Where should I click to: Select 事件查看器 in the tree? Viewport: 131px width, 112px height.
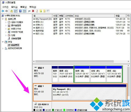pyautogui.click(x=16, y=26)
